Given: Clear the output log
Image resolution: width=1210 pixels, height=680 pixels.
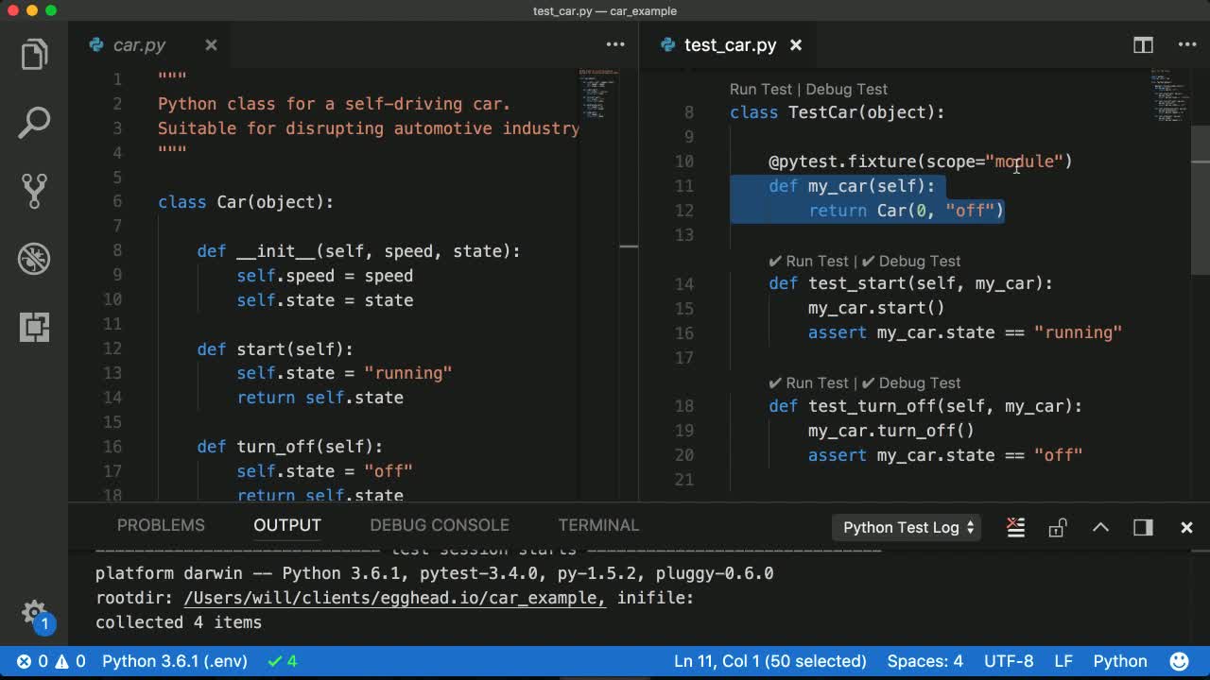Looking at the screenshot, I should point(1016,527).
